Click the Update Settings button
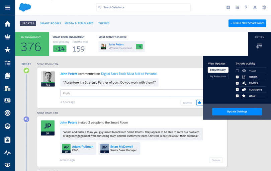271x171 pixels. 237,111
